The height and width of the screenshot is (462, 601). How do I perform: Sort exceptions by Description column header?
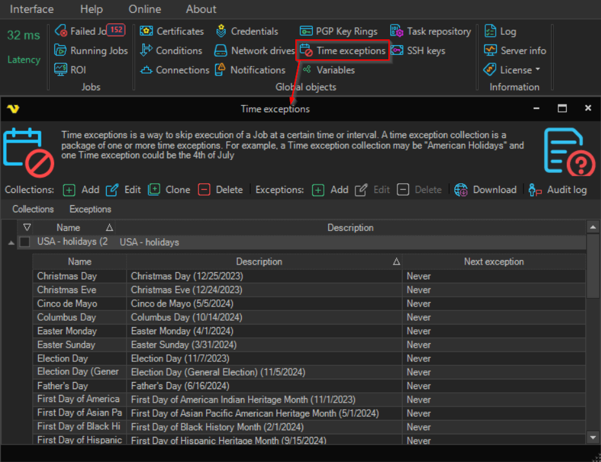click(258, 262)
